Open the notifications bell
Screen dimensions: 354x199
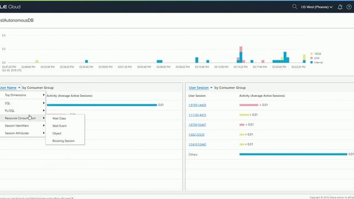click(x=340, y=7)
